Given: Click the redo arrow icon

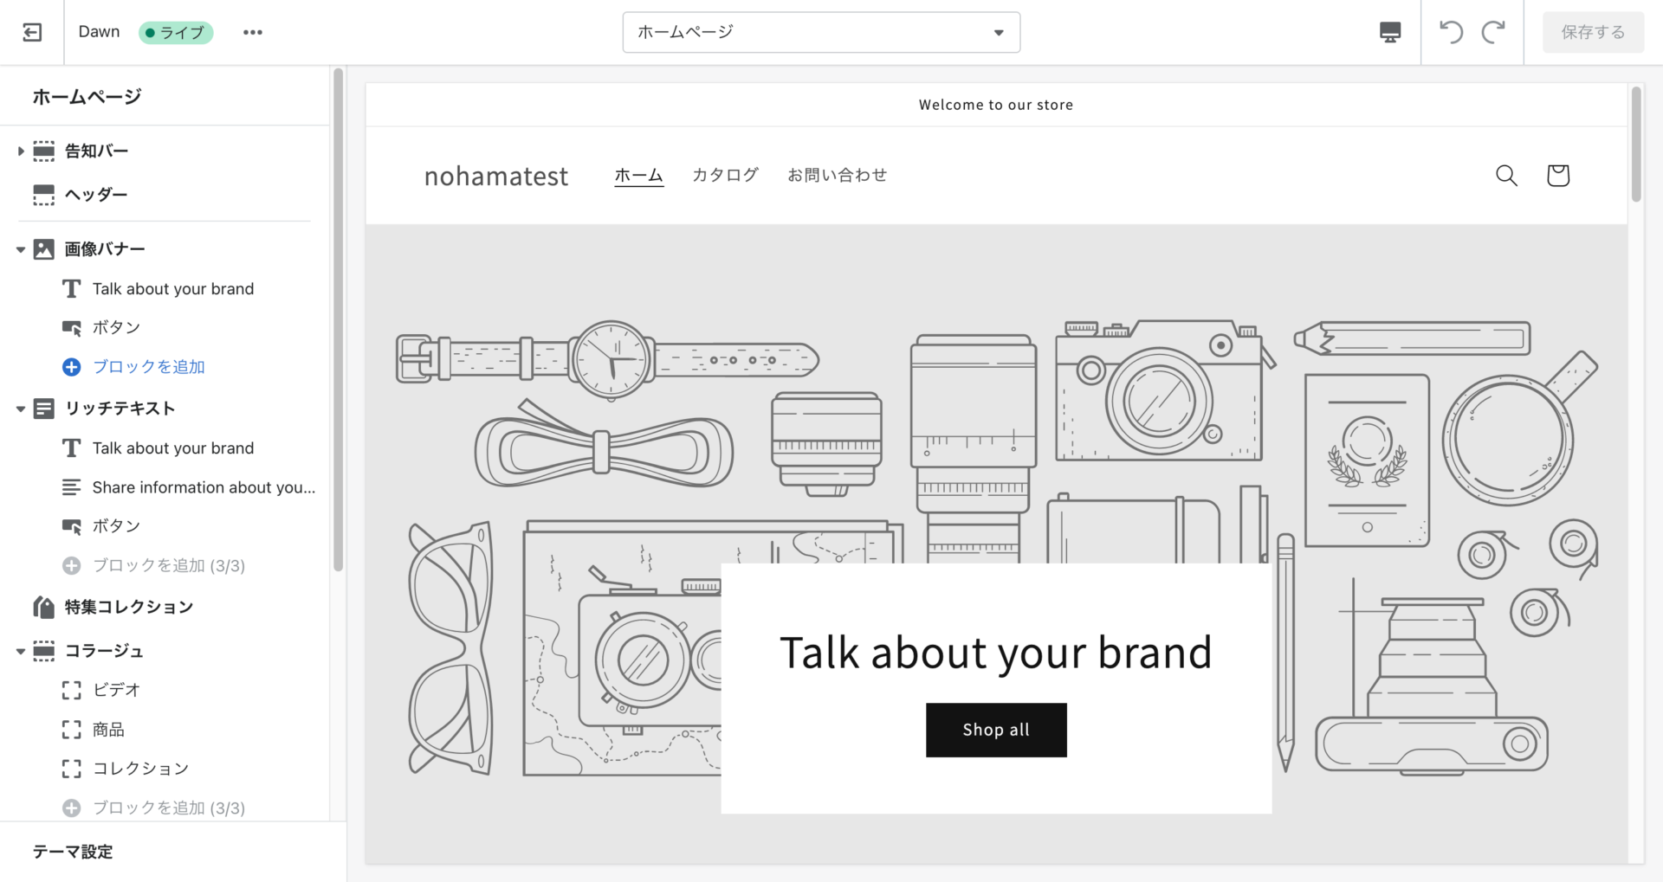Looking at the screenshot, I should 1493,32.
